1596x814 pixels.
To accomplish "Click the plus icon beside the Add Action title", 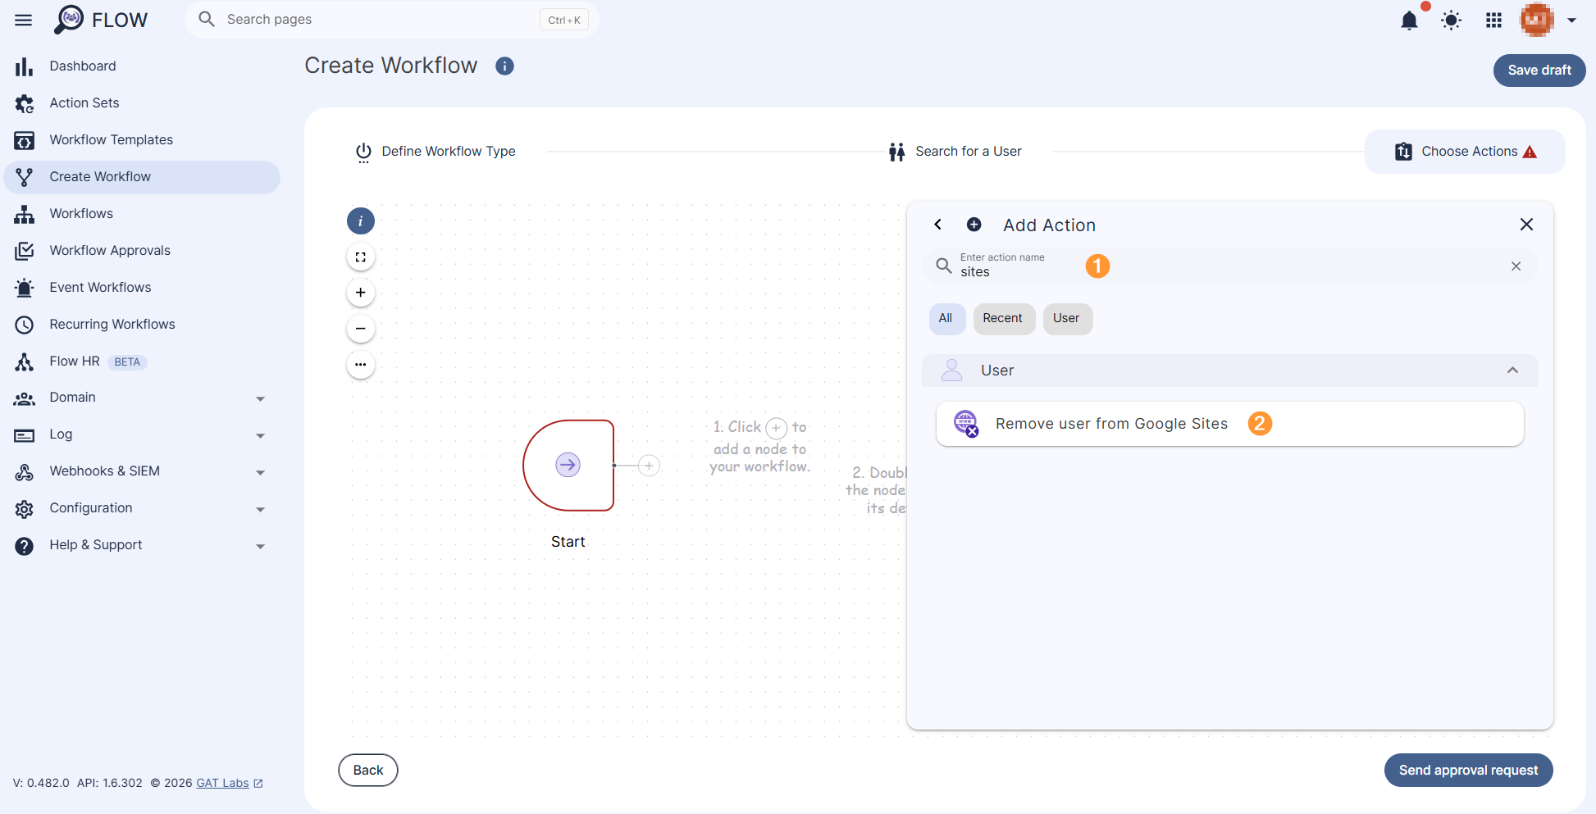I will click(x=974, y=225).
